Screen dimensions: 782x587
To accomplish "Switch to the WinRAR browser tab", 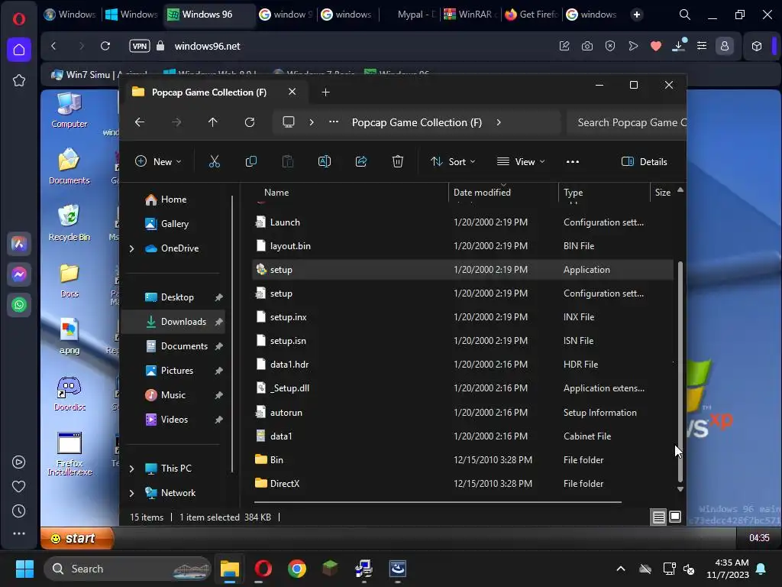I will pyautogui.click(x=470, y=15).
